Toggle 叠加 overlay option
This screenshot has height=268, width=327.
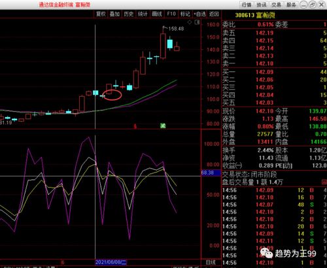pos(115,14)
